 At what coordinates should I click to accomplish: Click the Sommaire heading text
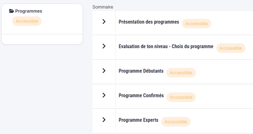(103, 7)
